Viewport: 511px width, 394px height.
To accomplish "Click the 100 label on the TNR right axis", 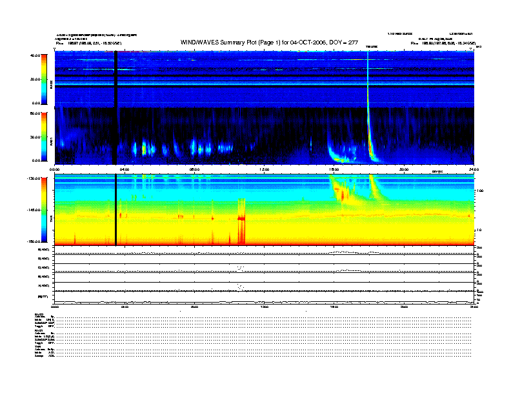I will point(480,191).
